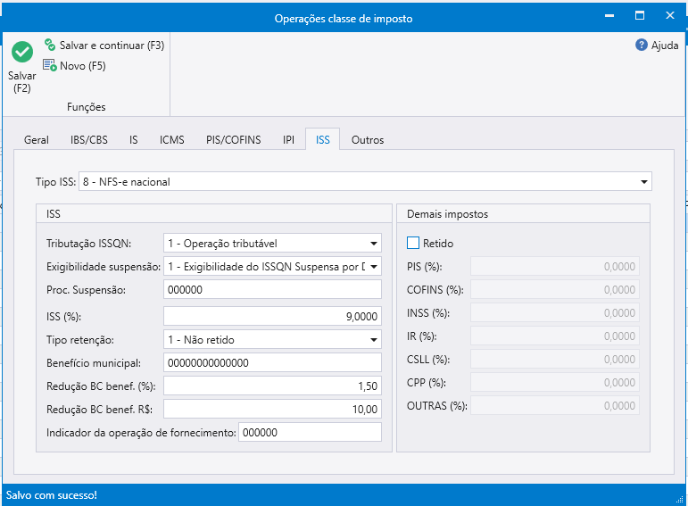Focus the Benefício municipal field
This screenshot has width=688, height=506.
[272, 362]
